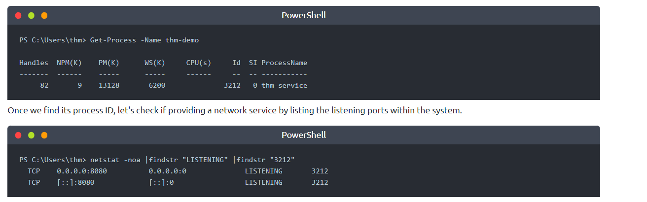Click the top PowerShell window title
Image resolution: width=647 pixels, height=202 pixels.
point(303,15)
